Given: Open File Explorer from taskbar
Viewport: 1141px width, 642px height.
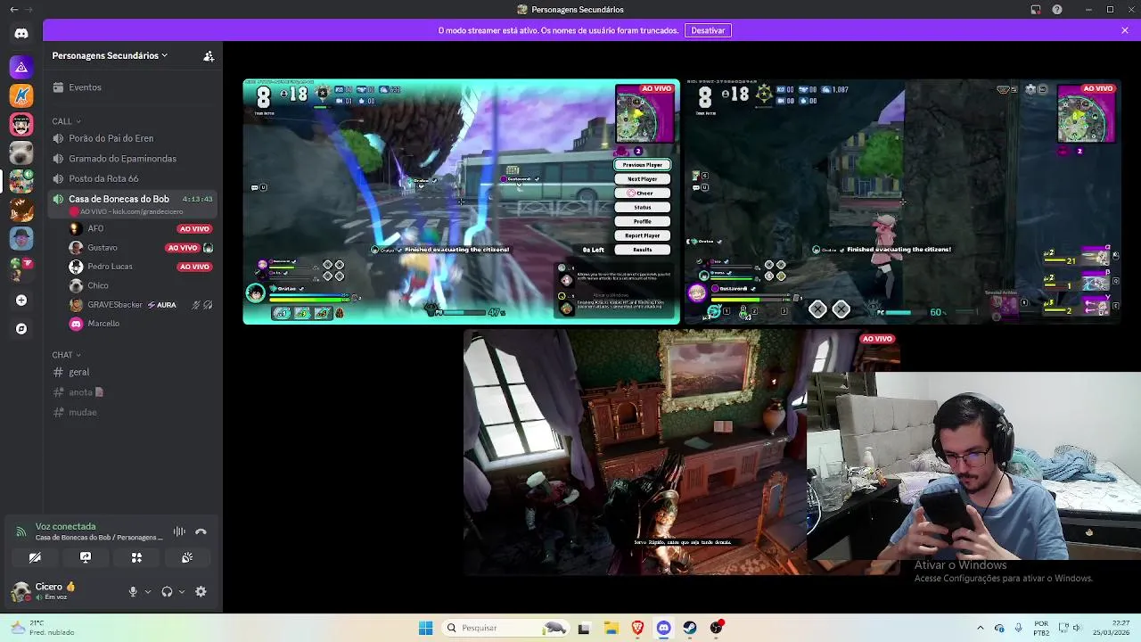Looking at the screenshot, I should point(611,628).
